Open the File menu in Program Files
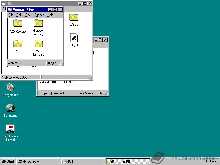The height and width of the screenshot is (165, 220). click(11, 15)
